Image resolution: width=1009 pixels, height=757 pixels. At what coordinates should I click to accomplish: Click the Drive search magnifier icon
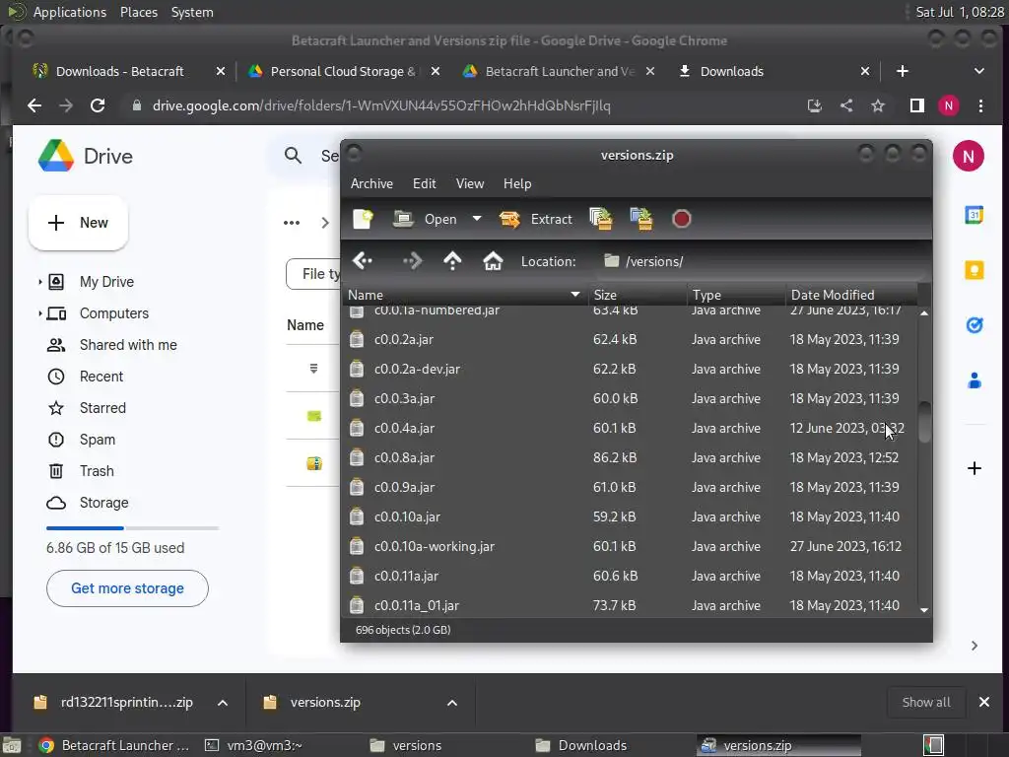(x=293, y=156)
